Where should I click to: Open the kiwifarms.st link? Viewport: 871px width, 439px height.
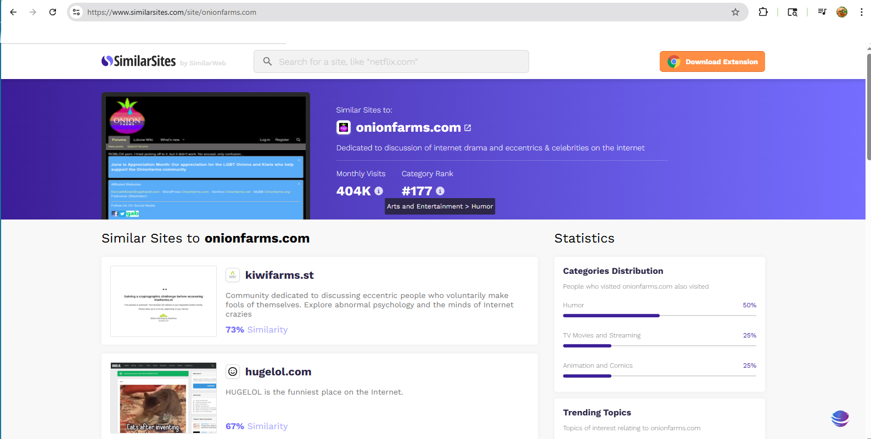(279, 275)
